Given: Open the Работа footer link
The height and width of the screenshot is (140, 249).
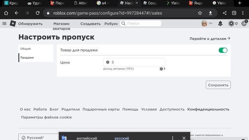Looking at the screenshot, I should [x=40, y=109].
